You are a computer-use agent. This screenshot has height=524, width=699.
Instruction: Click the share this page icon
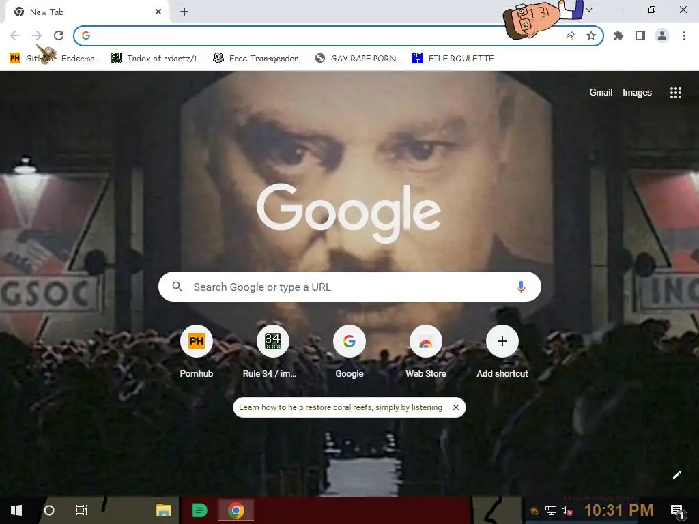pyautogui.click(x=569, y=36)
